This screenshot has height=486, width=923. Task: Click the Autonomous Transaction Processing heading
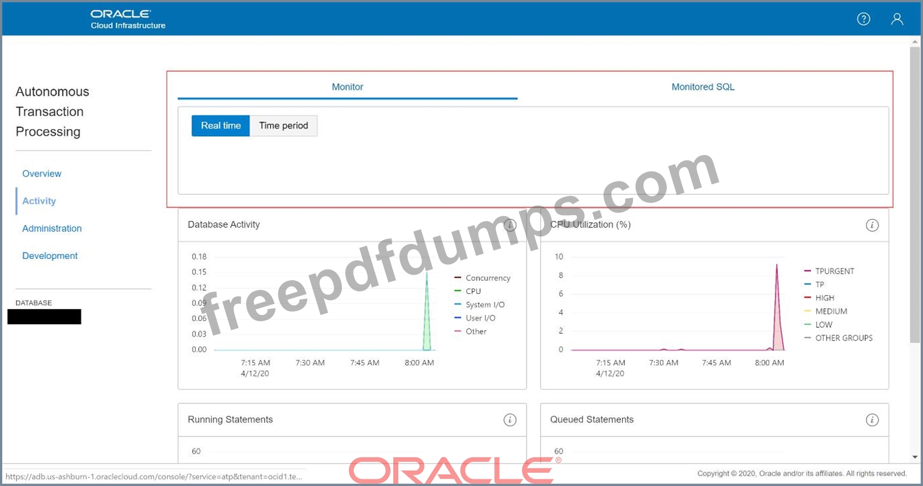[x=52, y=111]
